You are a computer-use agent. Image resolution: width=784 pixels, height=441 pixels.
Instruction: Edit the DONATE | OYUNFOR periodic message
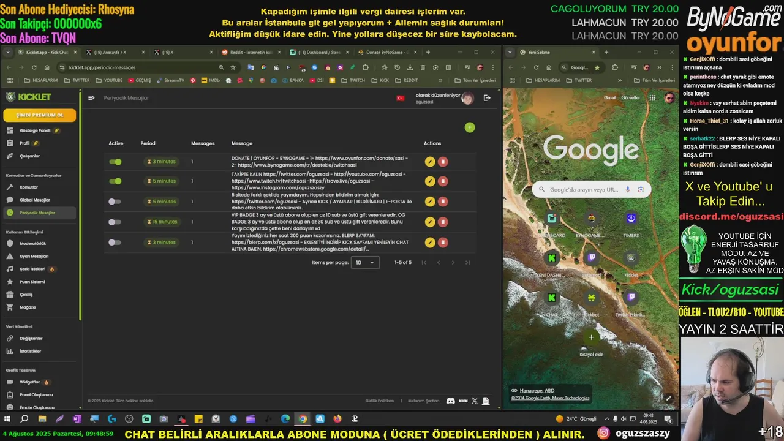pyautogui.click(x=430, y=162)
